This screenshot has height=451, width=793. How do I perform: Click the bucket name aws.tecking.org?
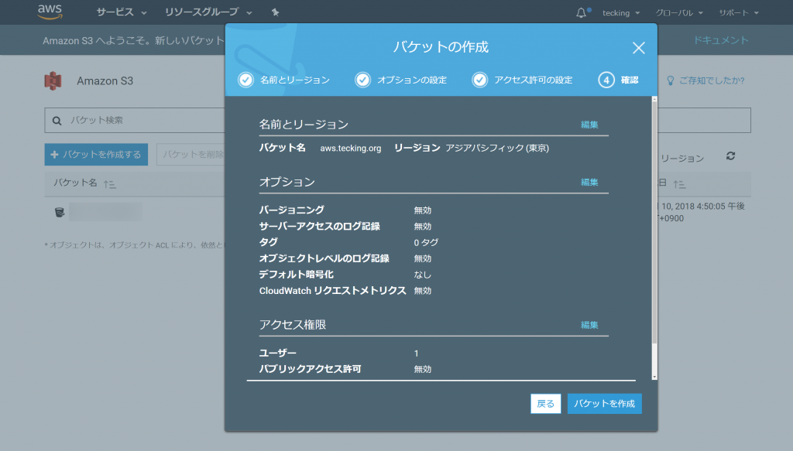(x=351, y=148)
